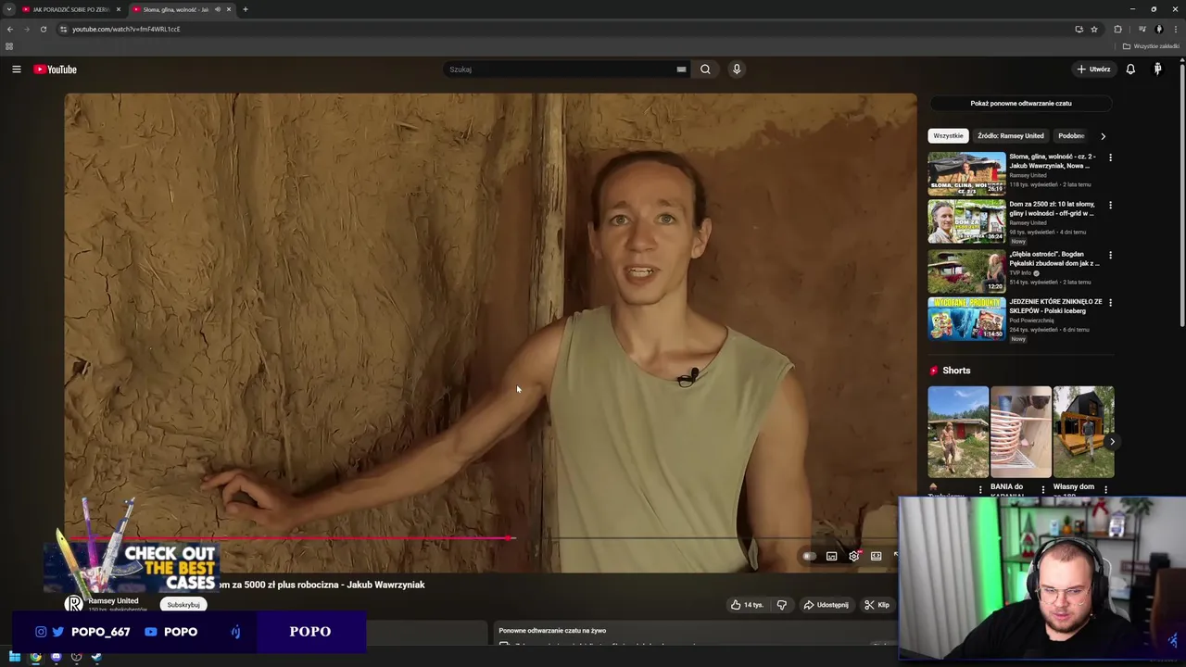Open the Ramsey United channel avatar
This screenshot has height=667, width=1186.
click(74, 604)
